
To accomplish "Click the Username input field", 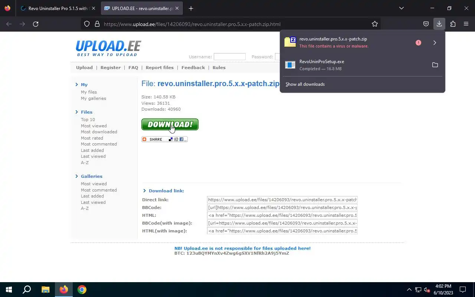I will pos(229,57).
